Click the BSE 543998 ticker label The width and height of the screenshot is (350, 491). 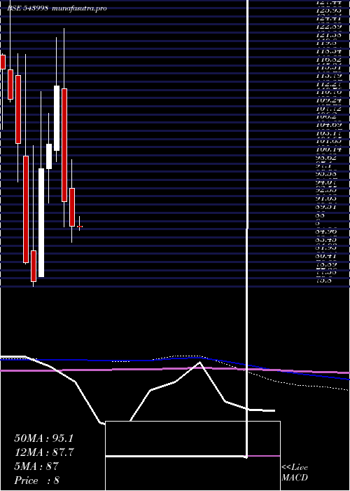[x=27, y=8]
